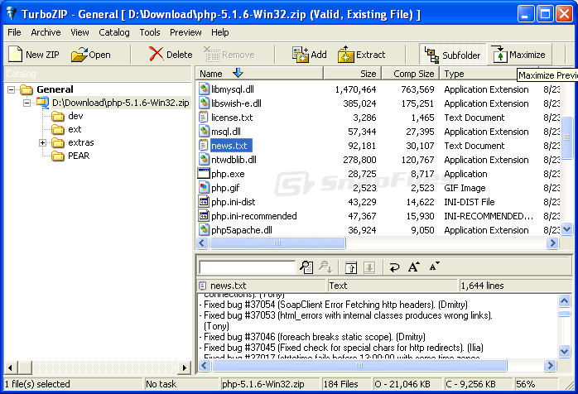Viewport: 578px width, 394px height.
Task: Open the Catalog menu
Action: pyautogui.click(x=114, y=32)
